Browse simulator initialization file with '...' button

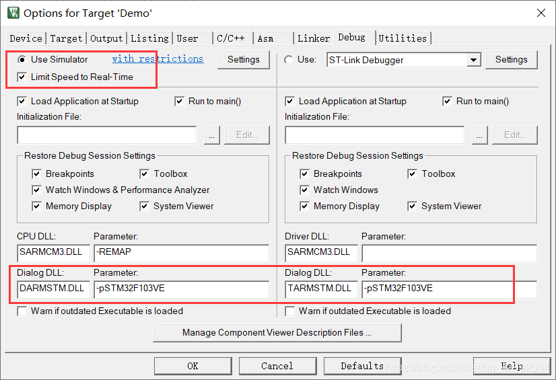point(211,135)
